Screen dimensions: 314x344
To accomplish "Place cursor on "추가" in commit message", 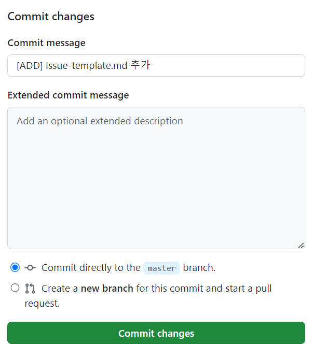I will pos(140,66).
